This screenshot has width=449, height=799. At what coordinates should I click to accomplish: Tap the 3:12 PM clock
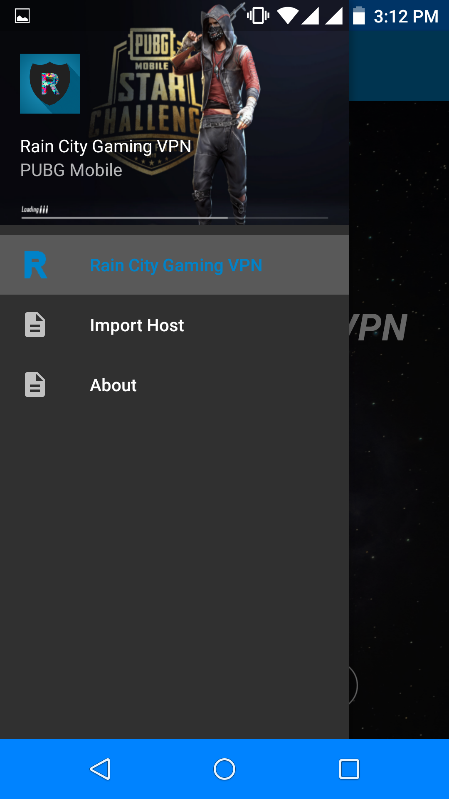(406, 17)
